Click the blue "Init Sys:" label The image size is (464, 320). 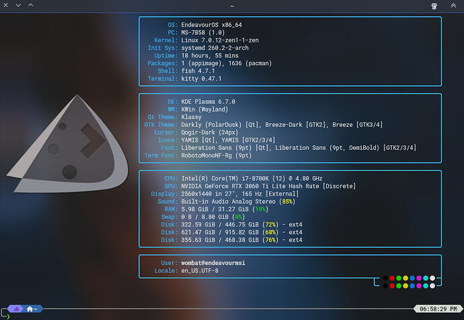tap(163, 48)
